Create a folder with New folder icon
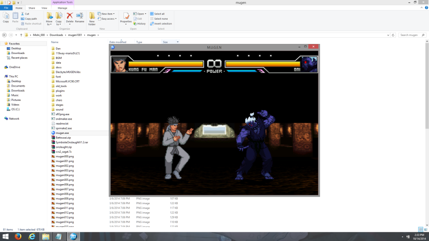Image resolution: width=429 pixels, height=241 pixels. (x=92, y=17)
